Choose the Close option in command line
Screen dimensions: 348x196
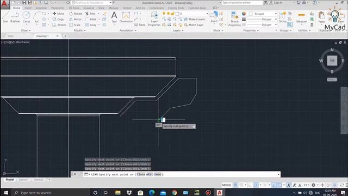[x=141, y=174]
